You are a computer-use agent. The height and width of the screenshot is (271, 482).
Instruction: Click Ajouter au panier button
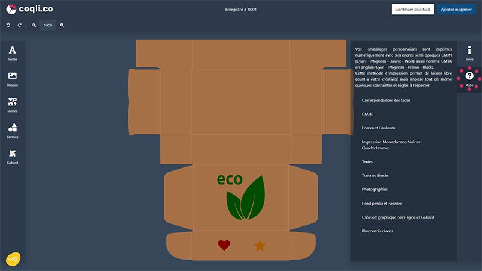[456, 9]
